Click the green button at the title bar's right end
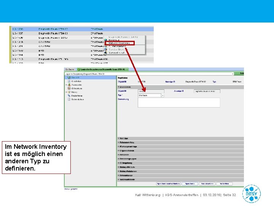The width and height of the screenshot is (274, 206). (x=239, y=74)
